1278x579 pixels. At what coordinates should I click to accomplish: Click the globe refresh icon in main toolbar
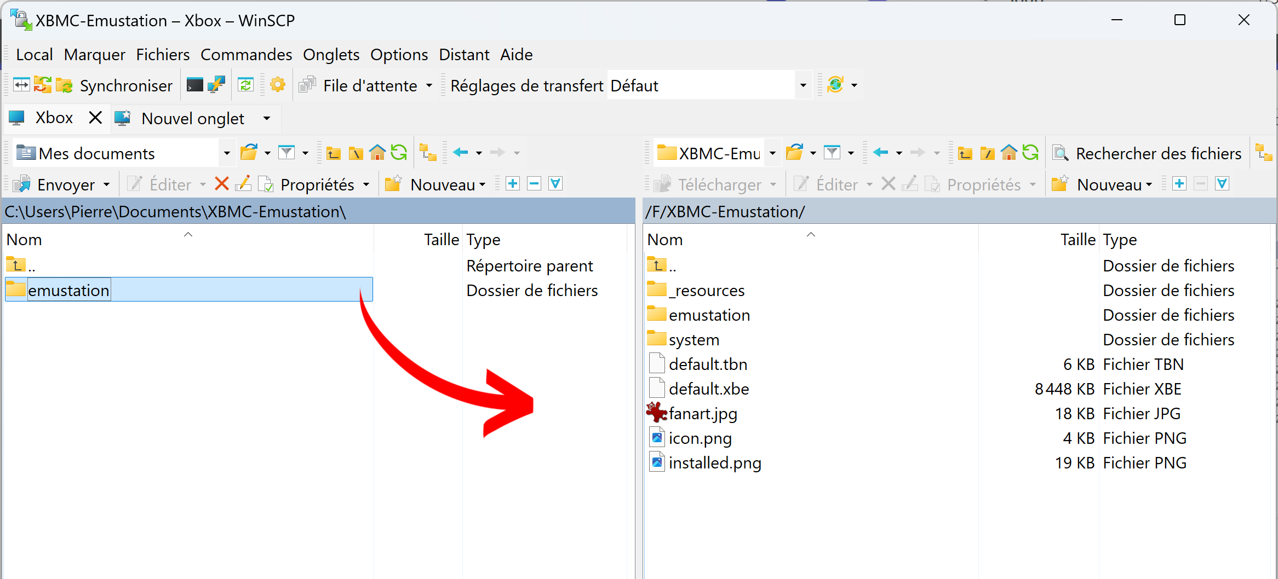pos(835,85)
